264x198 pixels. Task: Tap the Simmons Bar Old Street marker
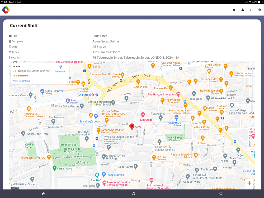pyautogui.click(x=122, y=75)
